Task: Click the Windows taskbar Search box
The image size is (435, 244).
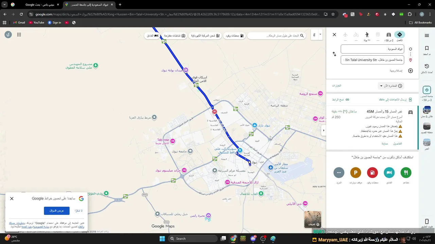Action: tap(193, 239)
